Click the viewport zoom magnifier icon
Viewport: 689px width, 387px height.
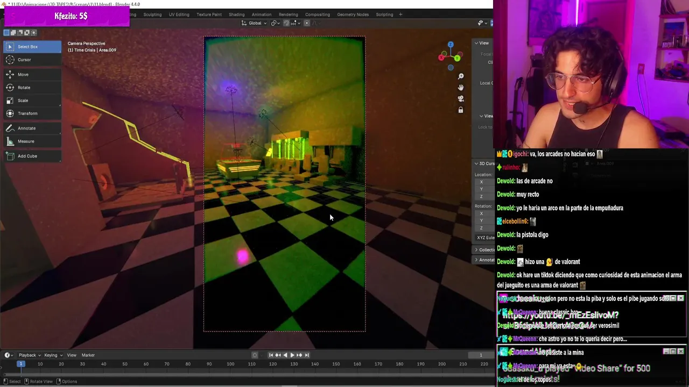[x=461, y=76]
